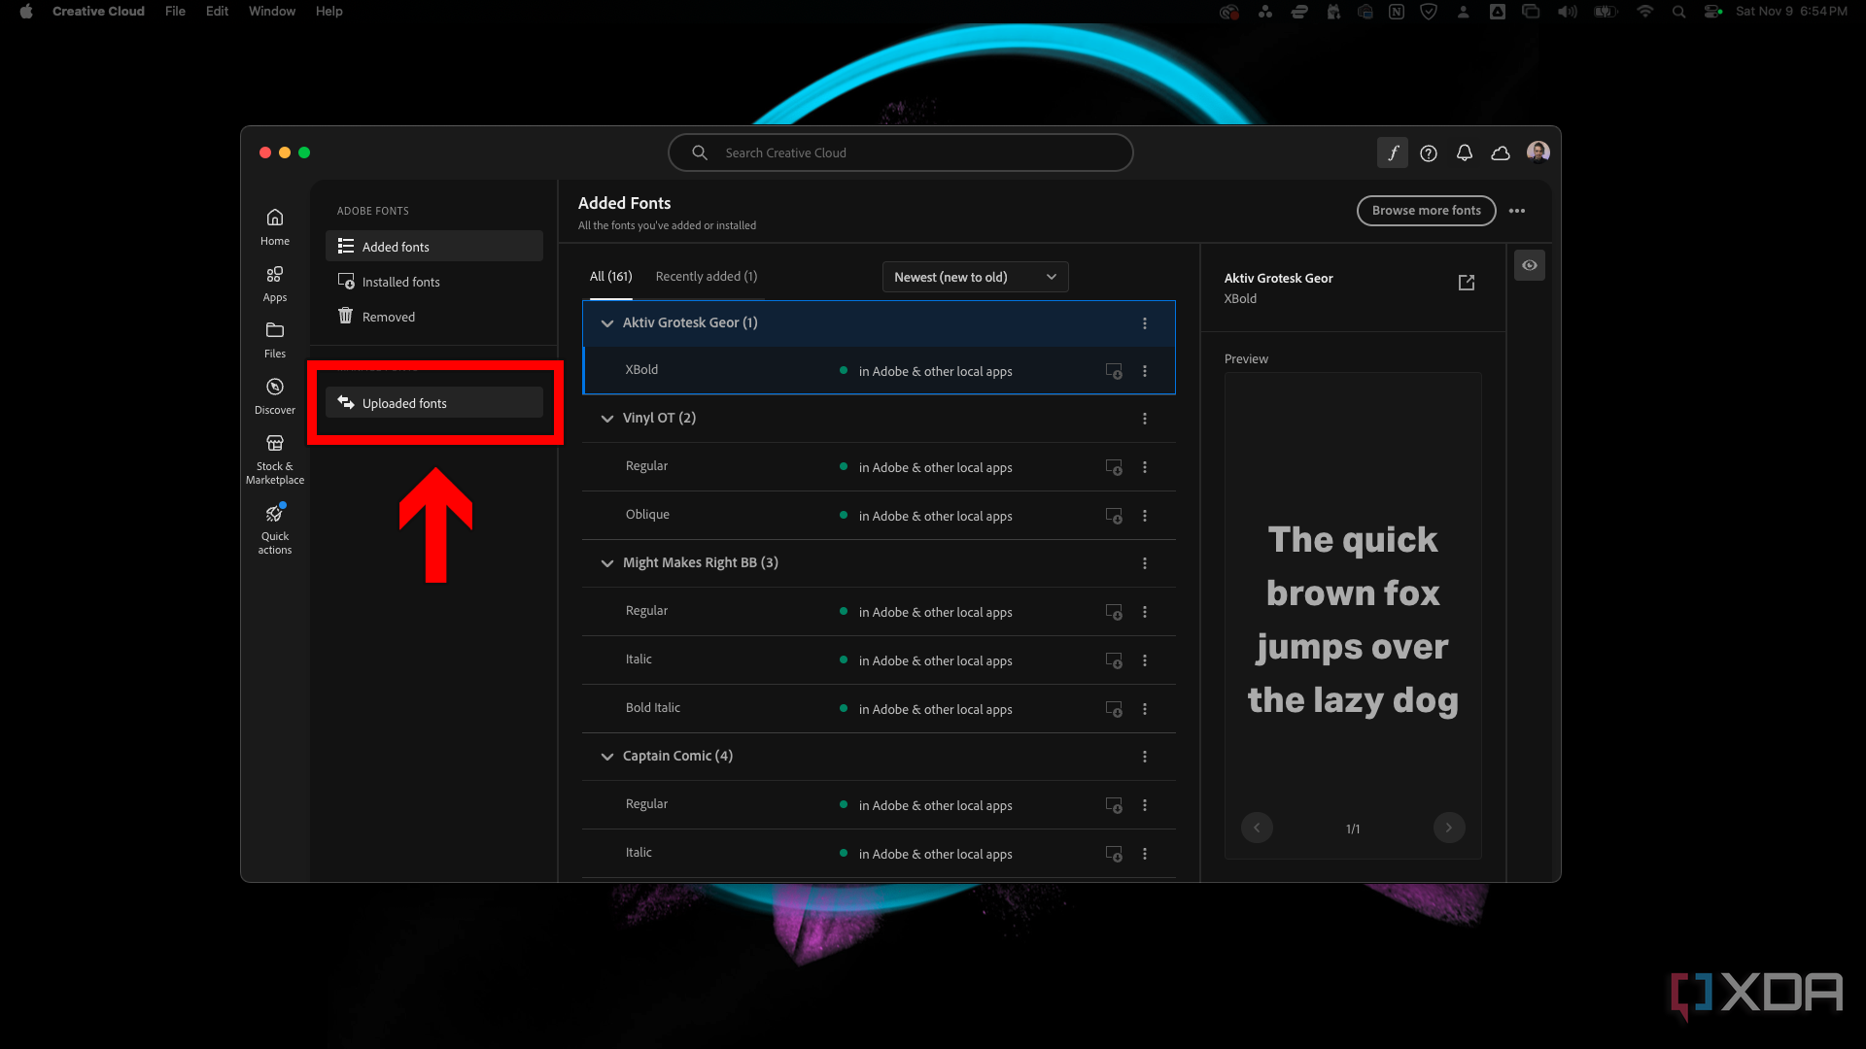The width and height of the screenshot is (1866, 1049).
Task: Open the user profile avatar
Action: coord(1538,152)
